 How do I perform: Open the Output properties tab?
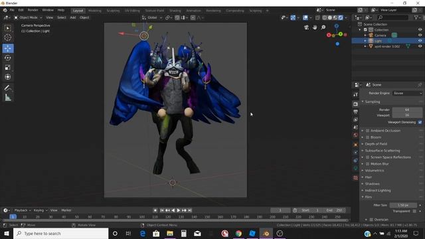356,112
